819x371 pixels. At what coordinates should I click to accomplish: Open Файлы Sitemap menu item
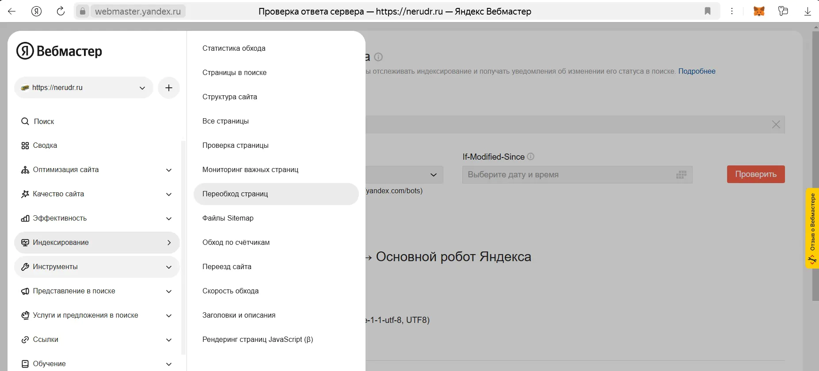pyautogui.click(x=276, y=218)
